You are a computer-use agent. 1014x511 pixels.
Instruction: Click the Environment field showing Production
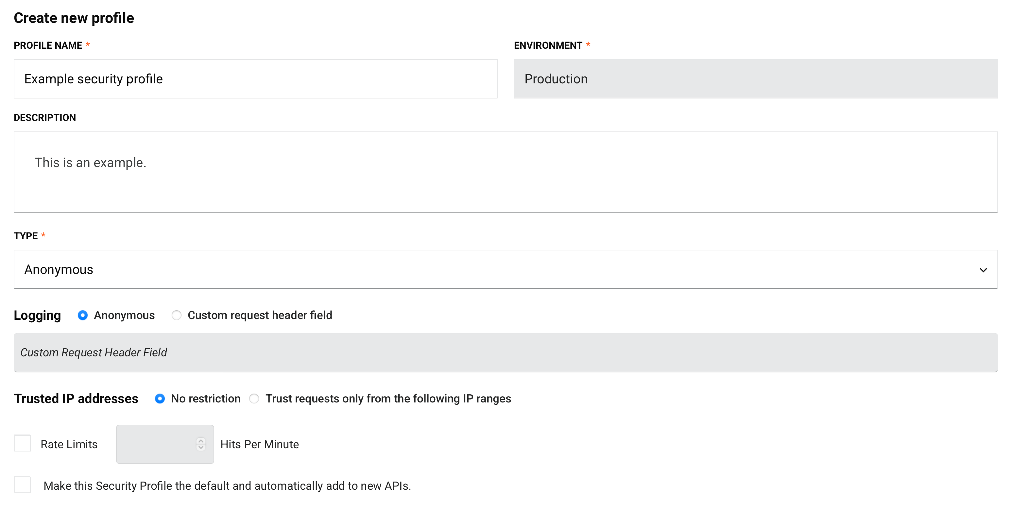755,79
